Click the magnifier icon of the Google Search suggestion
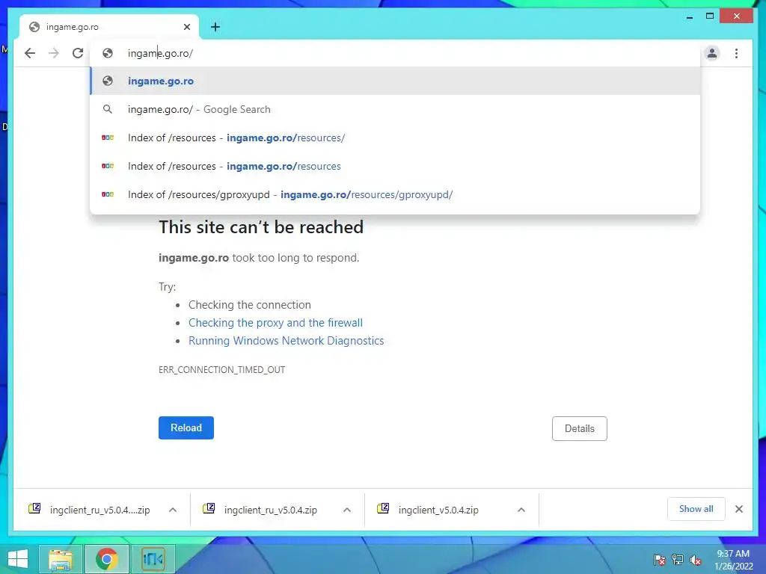The image size is (766, 574). pyautogui.click(x=108, y=109)
